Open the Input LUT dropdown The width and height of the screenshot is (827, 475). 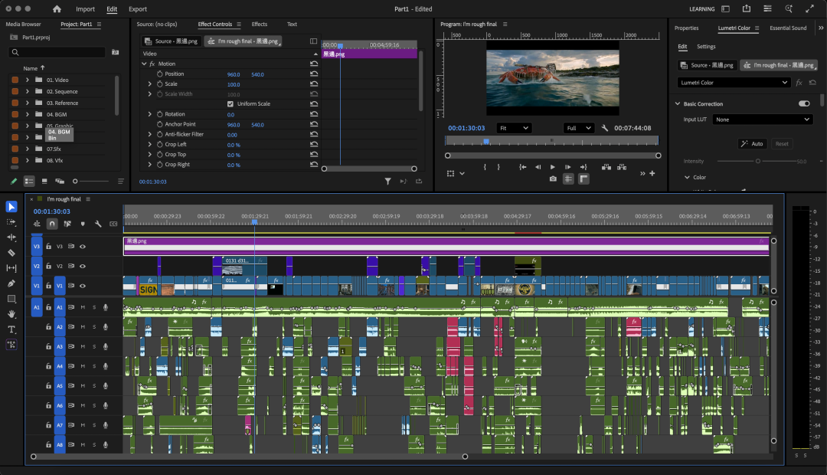(x=762, y=120)
